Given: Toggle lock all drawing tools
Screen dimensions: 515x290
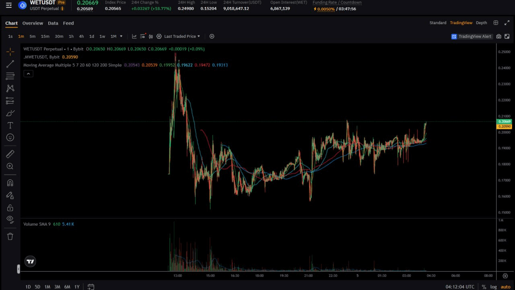Looking at the screenshot, I should click(10, 208).
